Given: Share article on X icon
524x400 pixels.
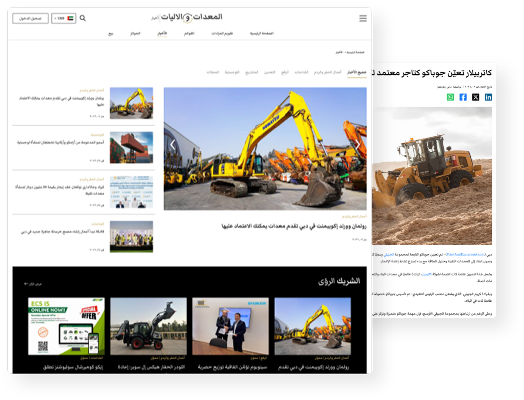Looking at the screenshot, I should click(x=476, y=97).
